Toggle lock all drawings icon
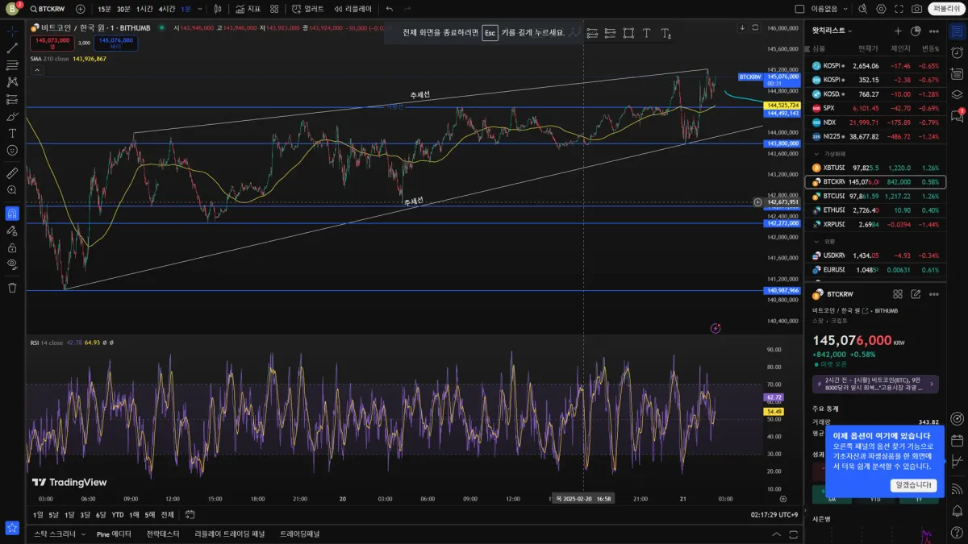Screen dimensions: 968x544 tap(12, 247)
